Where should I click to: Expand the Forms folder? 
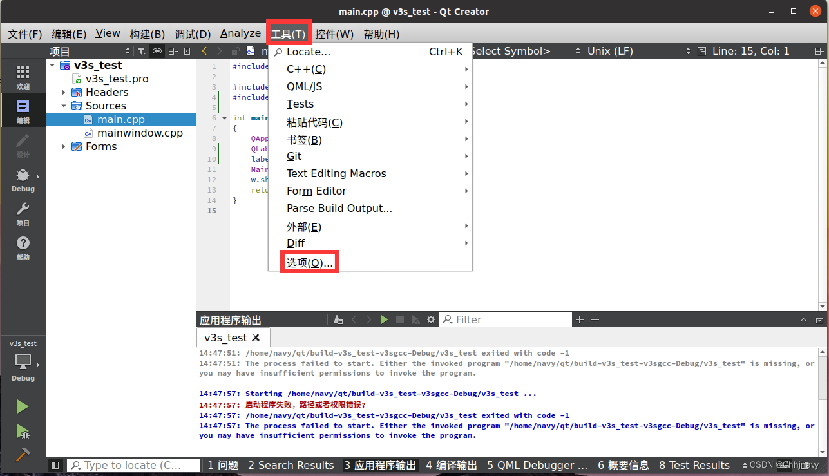(x=64, y=146)
